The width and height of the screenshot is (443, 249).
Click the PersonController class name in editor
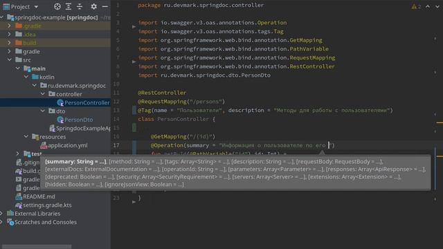[183, 119]
